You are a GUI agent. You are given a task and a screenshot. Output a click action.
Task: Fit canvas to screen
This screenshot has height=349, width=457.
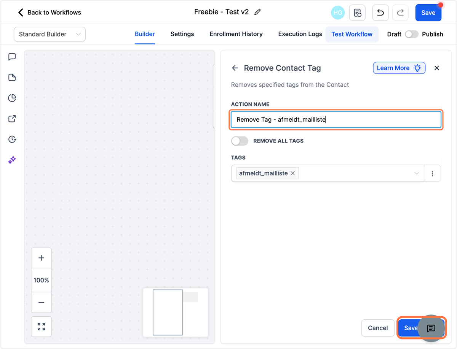pyautogui.click(x=42, y=327)
